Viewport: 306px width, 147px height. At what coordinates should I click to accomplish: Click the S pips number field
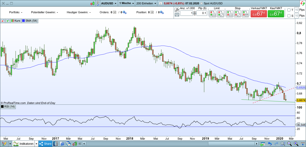296,16
